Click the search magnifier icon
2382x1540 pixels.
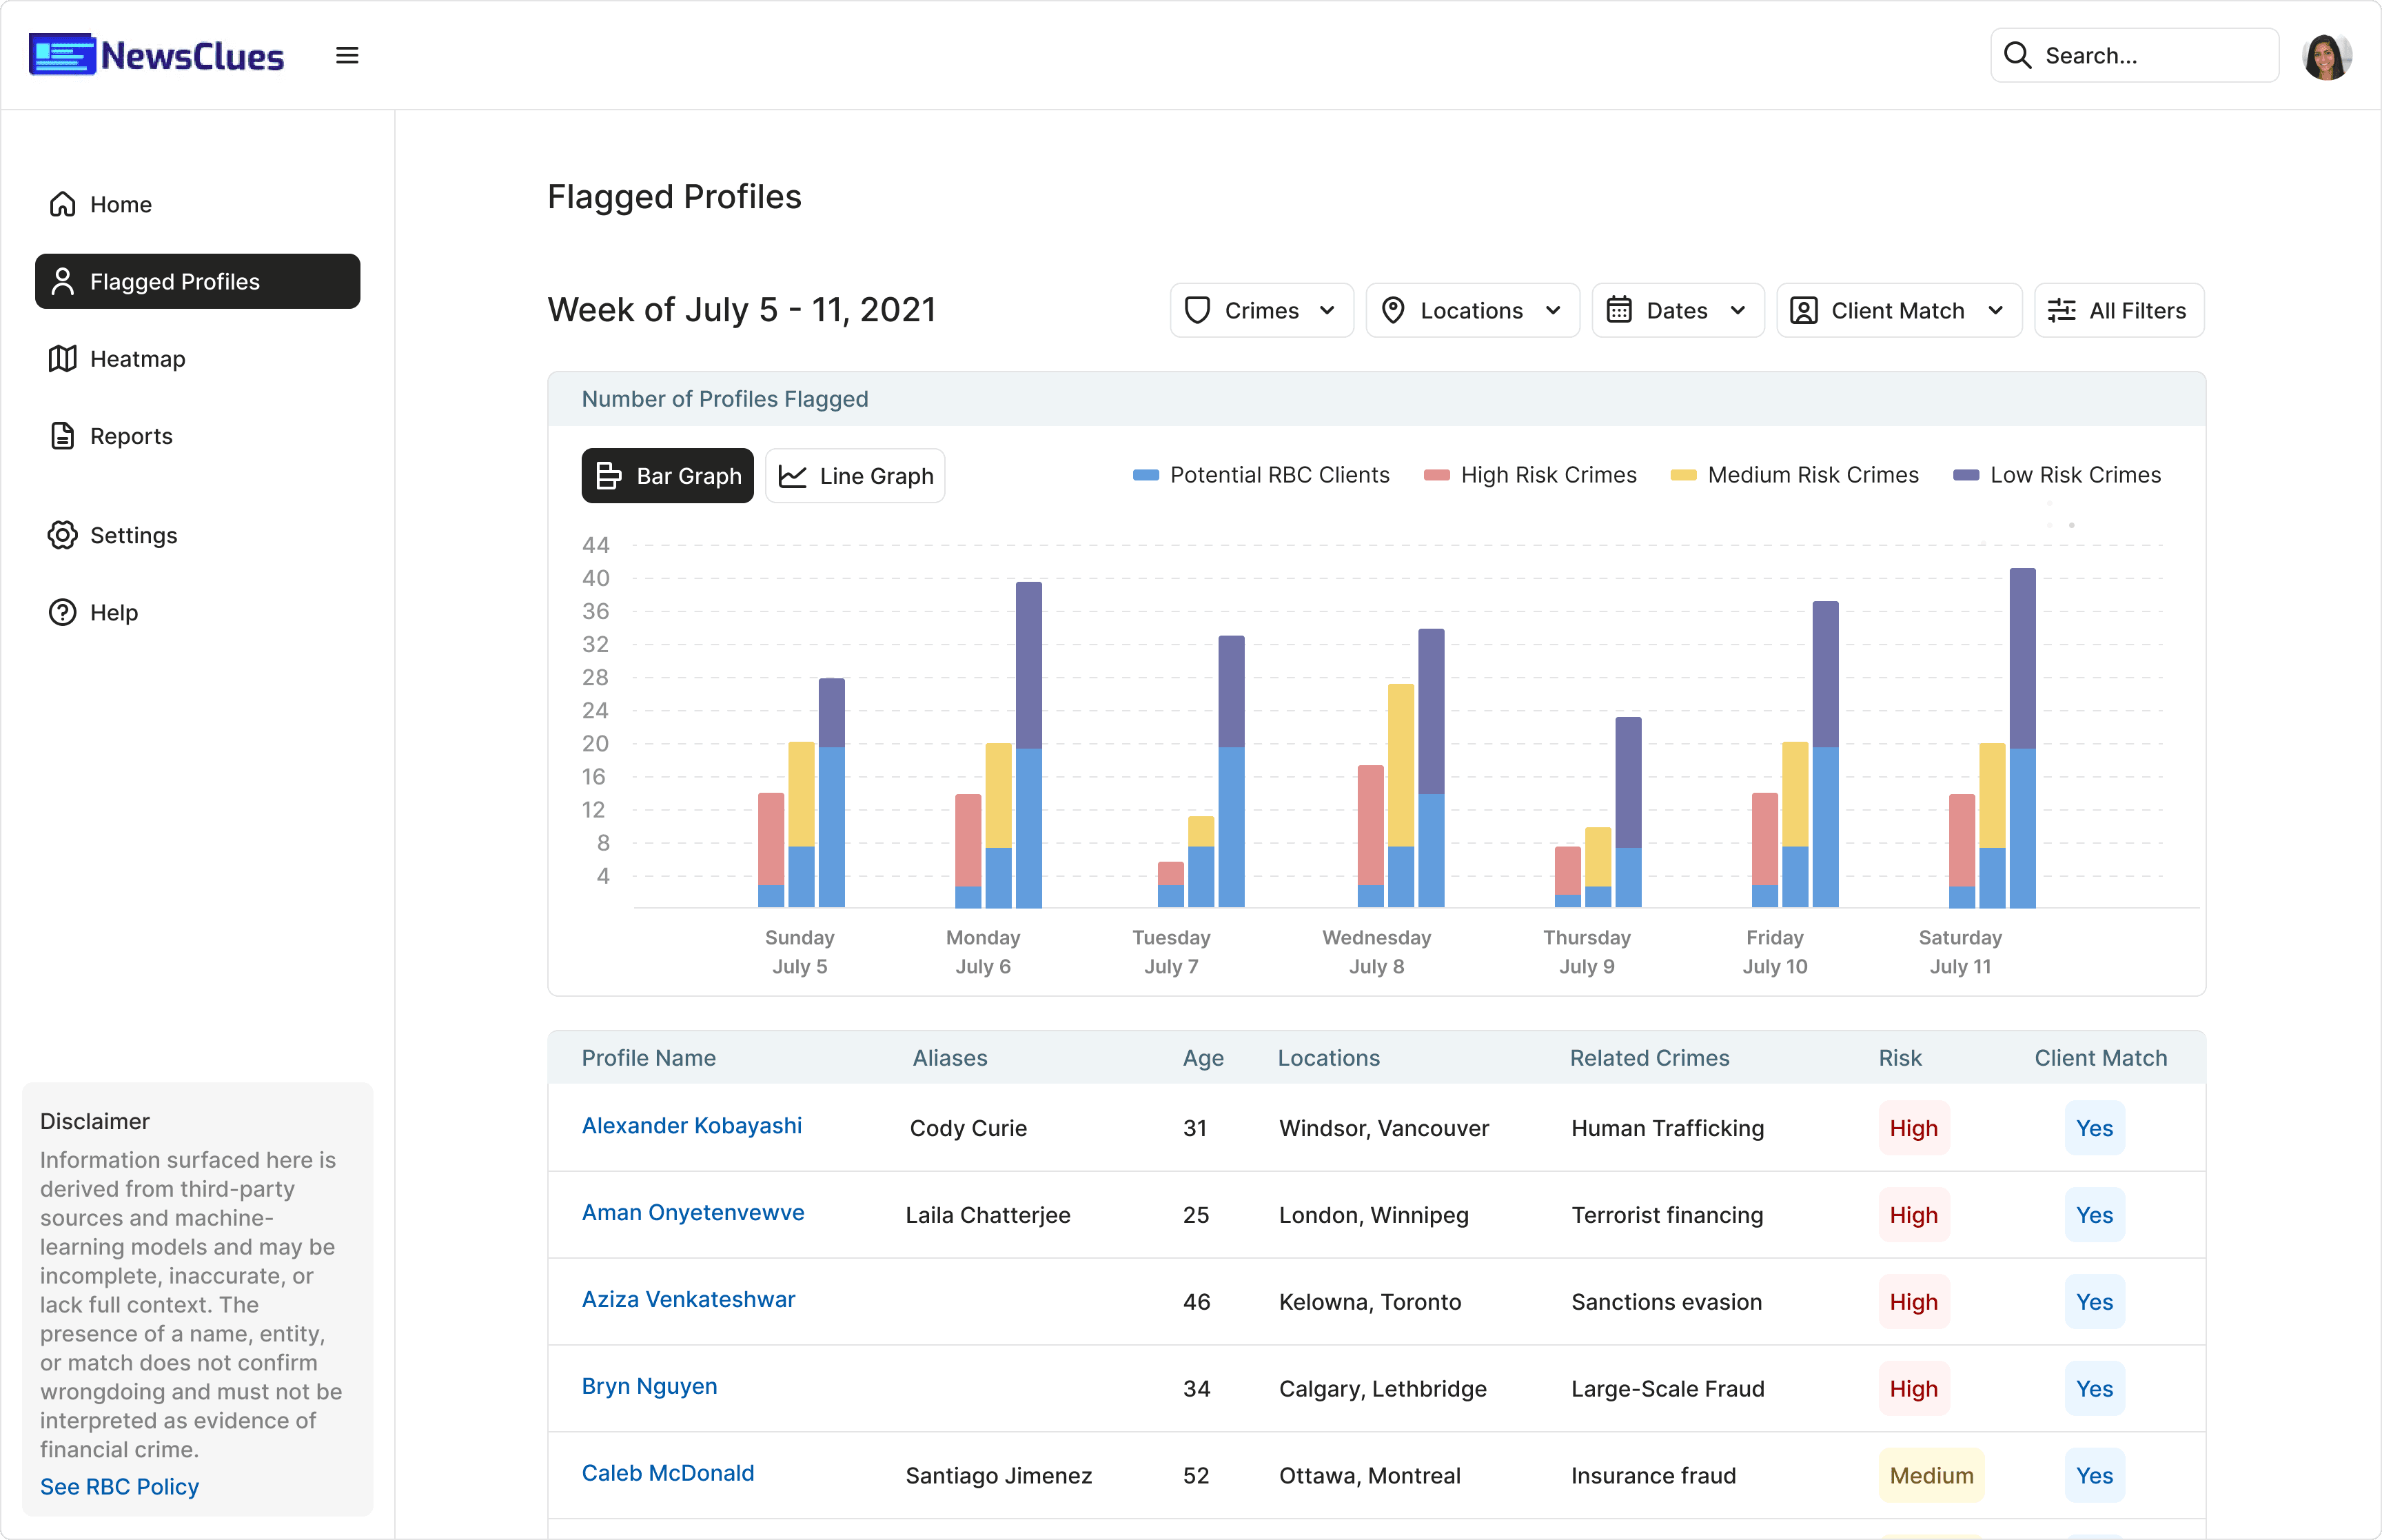click(2017, 56)
